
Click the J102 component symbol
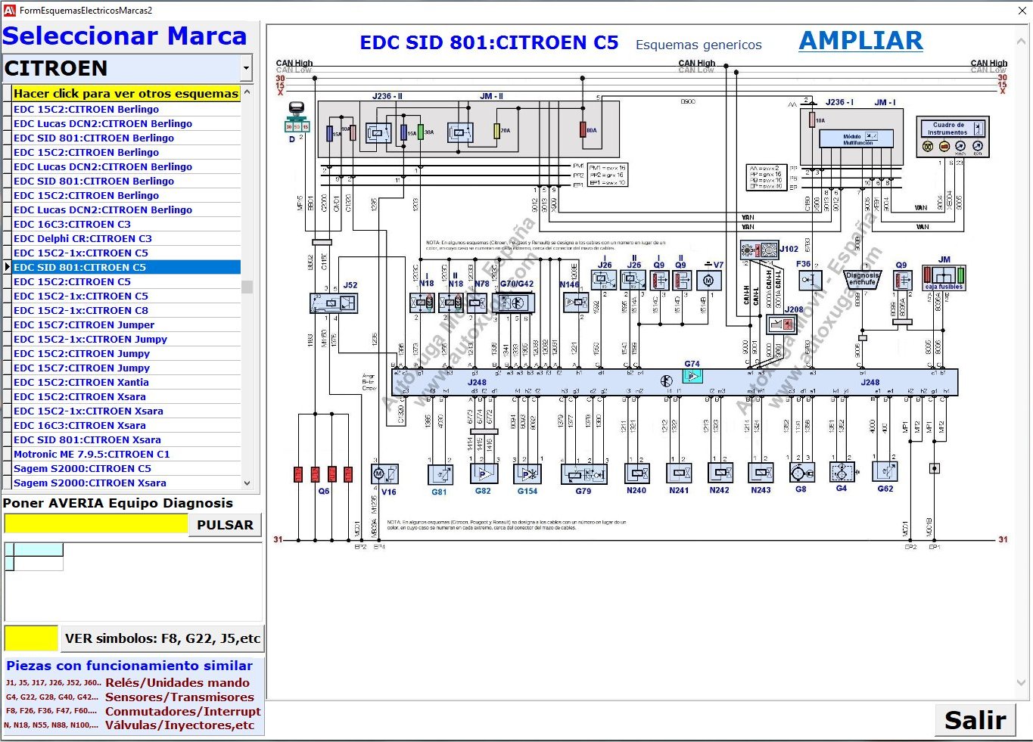(x=759, y=250)
